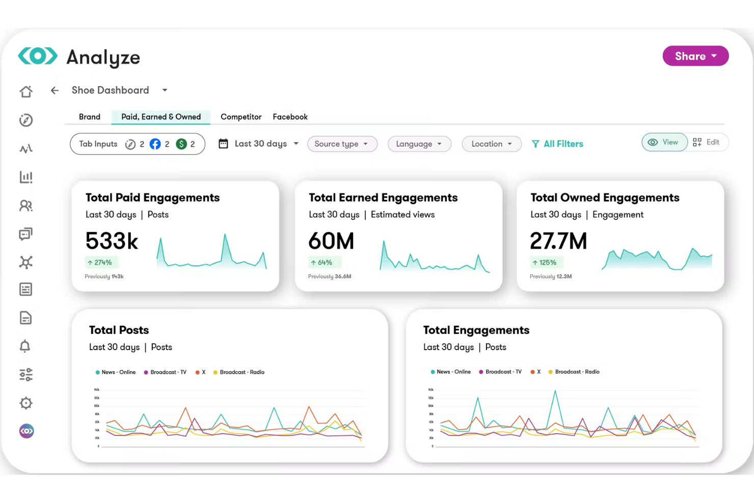The image size is (754, 503).
Task: Toggle Broadcast - Radio legend in Total Engagements
Action: pos(574,372)
